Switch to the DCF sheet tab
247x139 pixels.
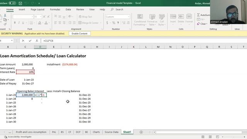point(78,132)
